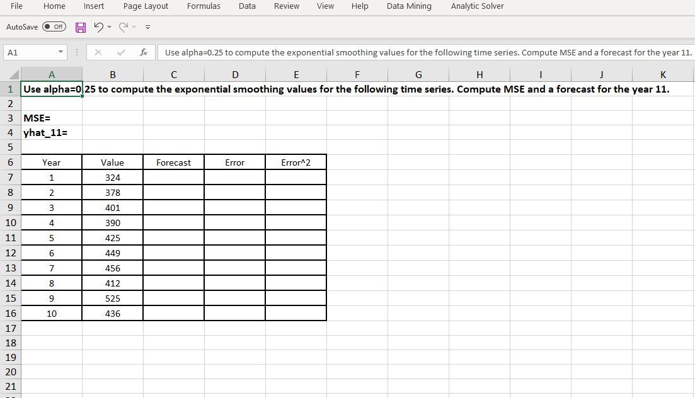
Task: Select the cell containing 324
Action: point(112,177)
